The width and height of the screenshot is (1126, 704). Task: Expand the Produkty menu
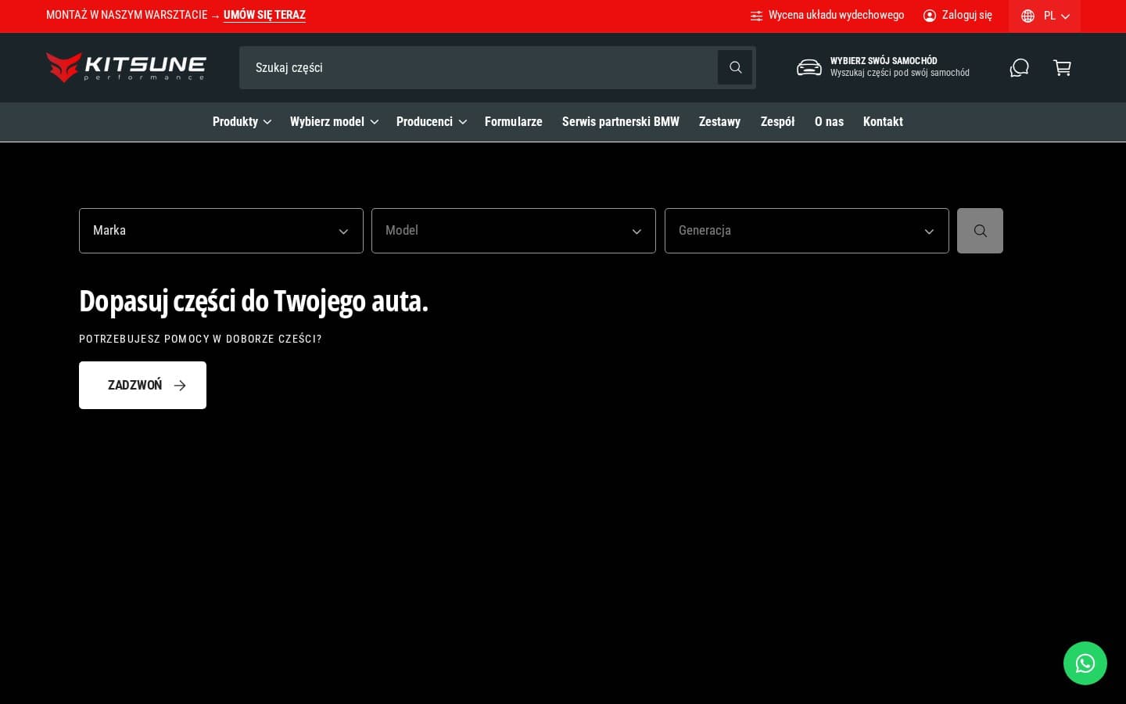pyautogui.click(x=242, y=122)
